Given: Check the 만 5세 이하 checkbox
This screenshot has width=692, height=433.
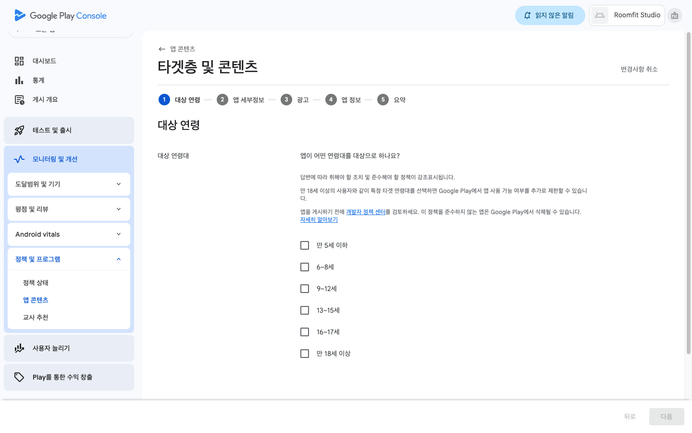Looking at the screenshot, I should (x=305, y=245).
